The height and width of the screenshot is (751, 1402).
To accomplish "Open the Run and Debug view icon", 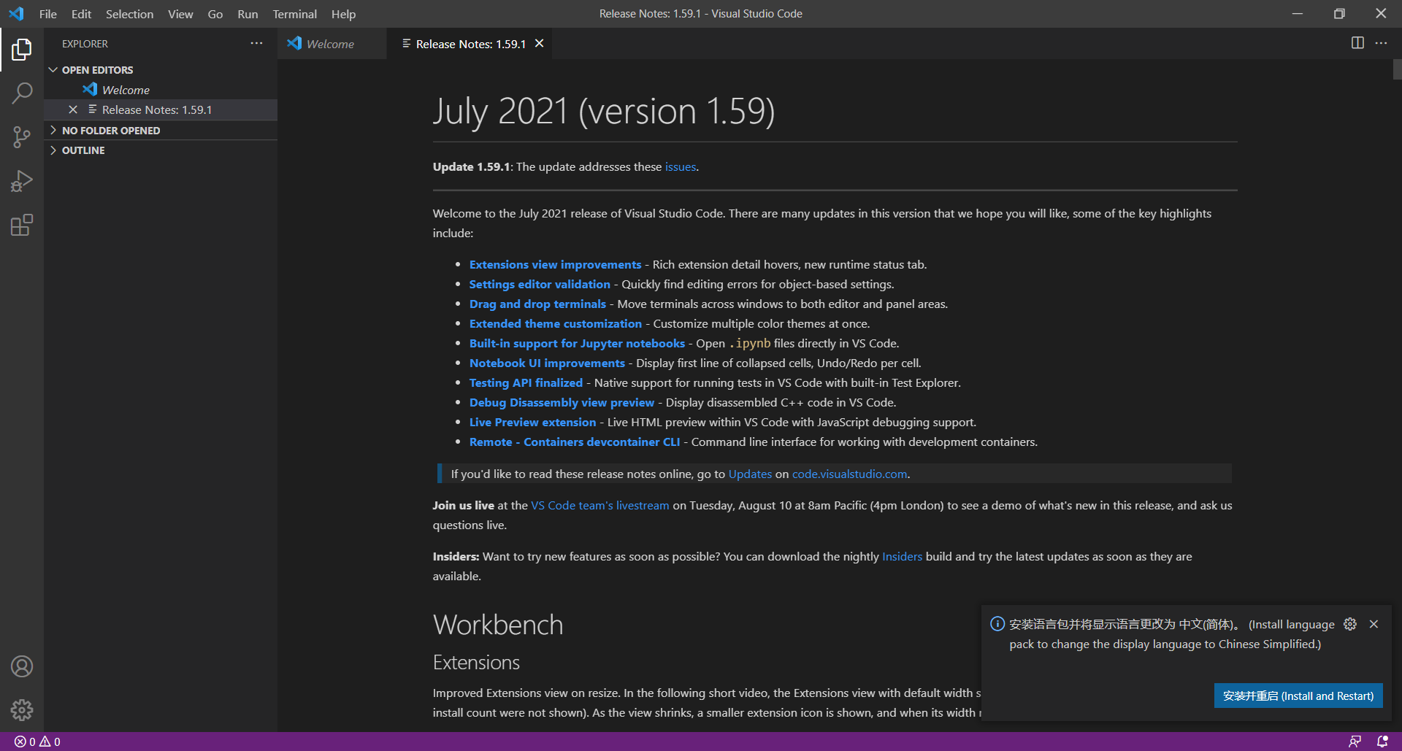I will [22, 181].
